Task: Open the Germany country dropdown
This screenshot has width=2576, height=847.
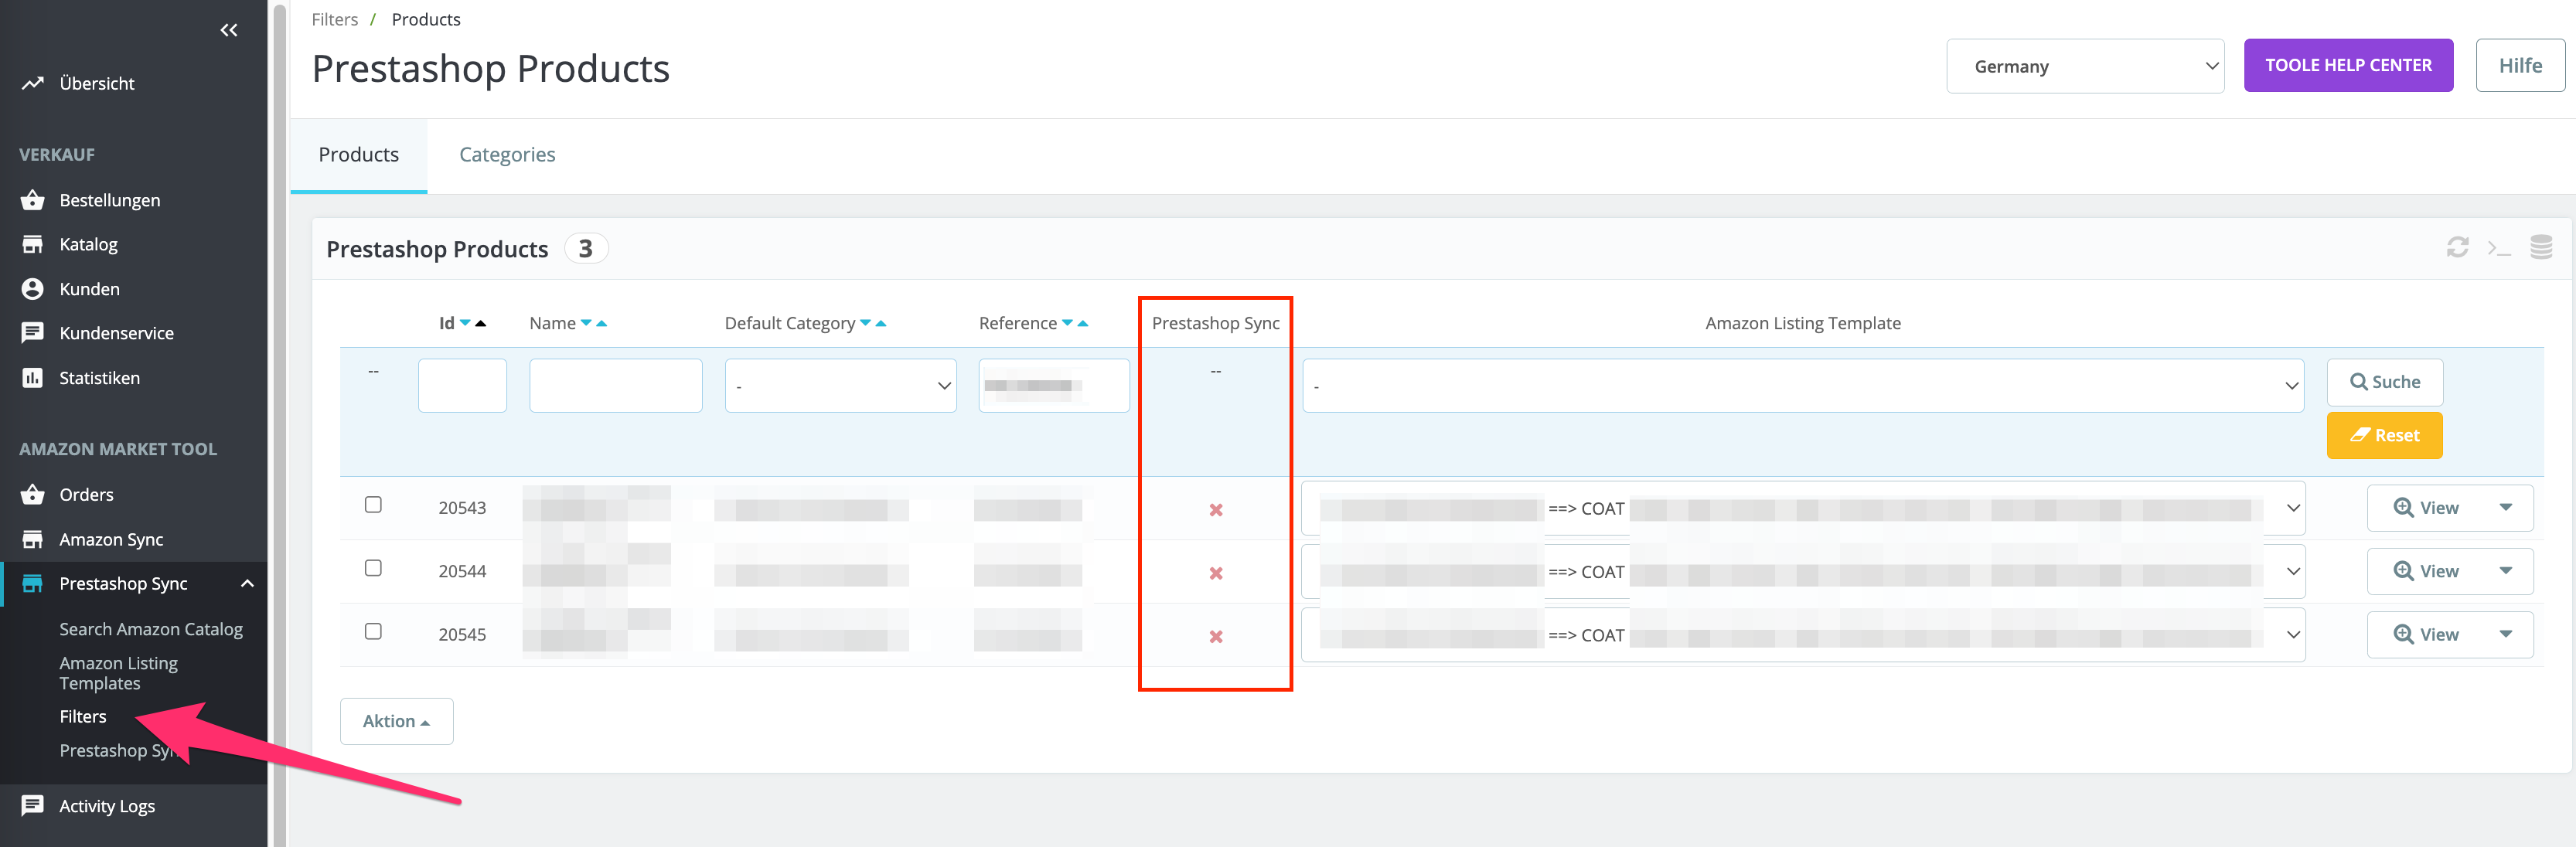Action: point(2085,66)
